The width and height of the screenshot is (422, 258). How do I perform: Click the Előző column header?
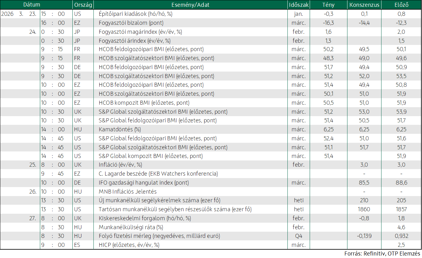pyautogui.click(x=401, y=5)
